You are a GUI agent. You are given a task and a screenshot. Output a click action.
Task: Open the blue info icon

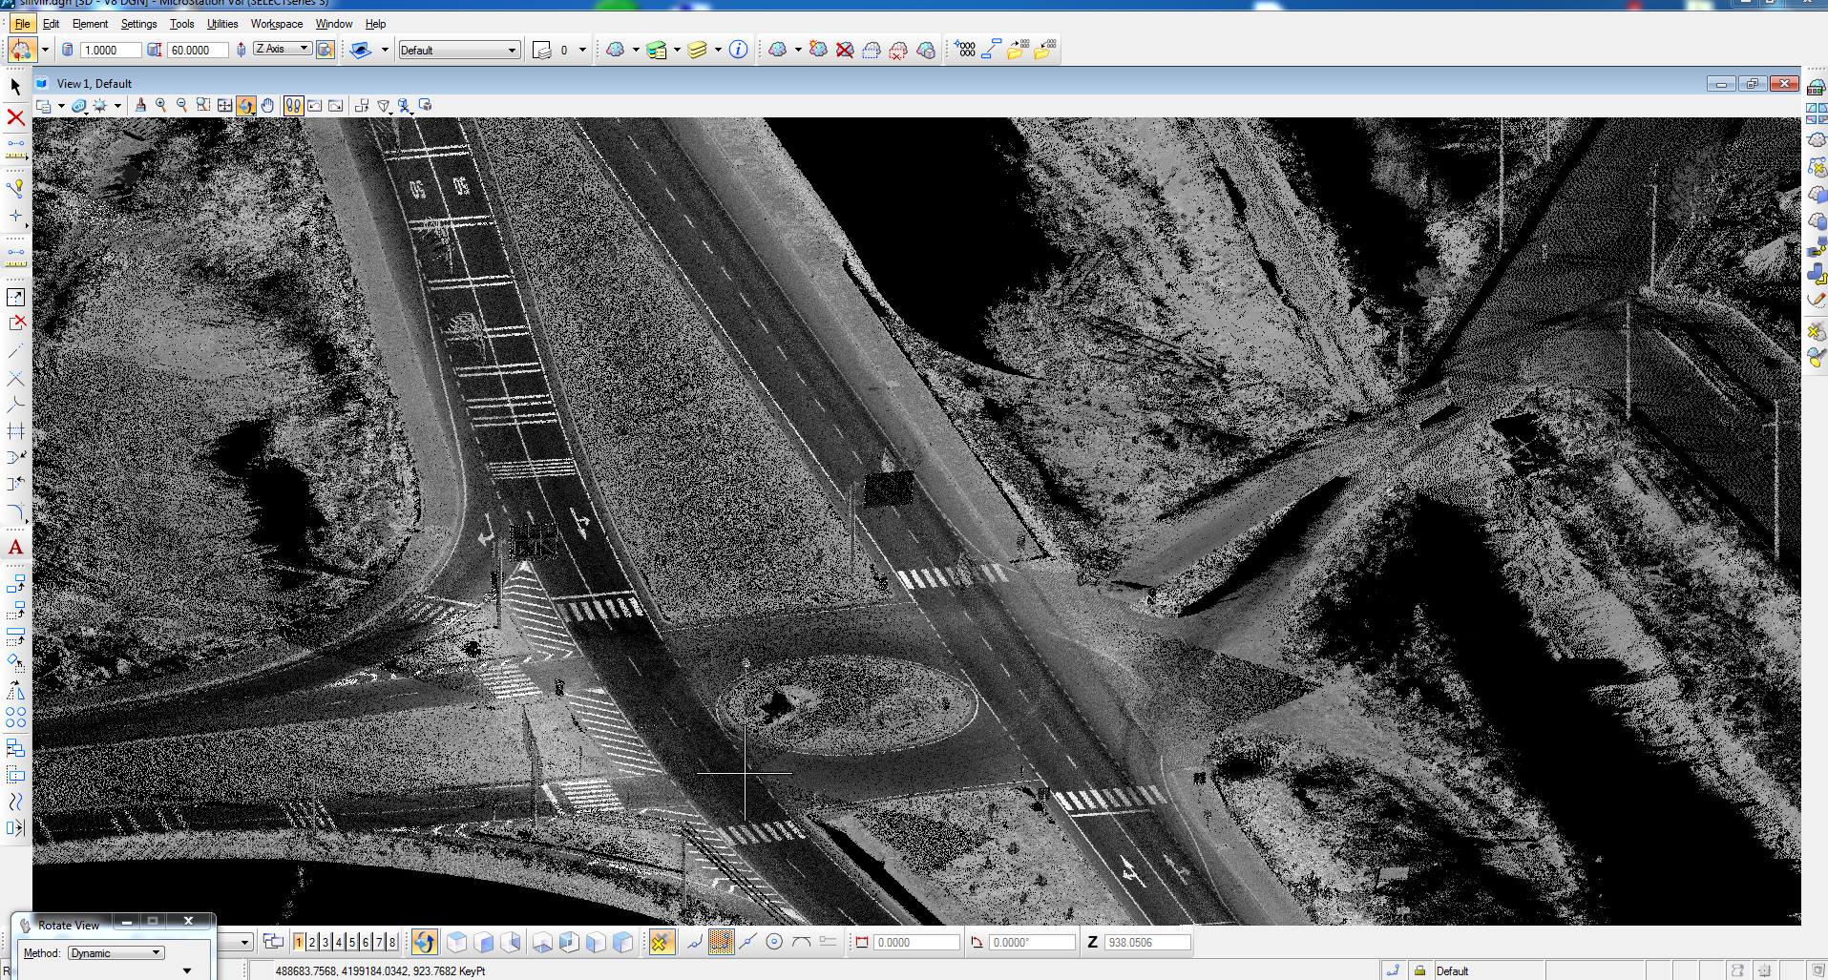(738, 50)
